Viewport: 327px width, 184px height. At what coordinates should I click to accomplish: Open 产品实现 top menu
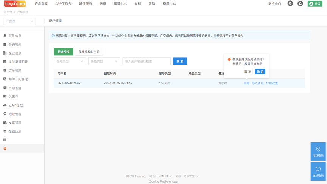coord(41,4)
